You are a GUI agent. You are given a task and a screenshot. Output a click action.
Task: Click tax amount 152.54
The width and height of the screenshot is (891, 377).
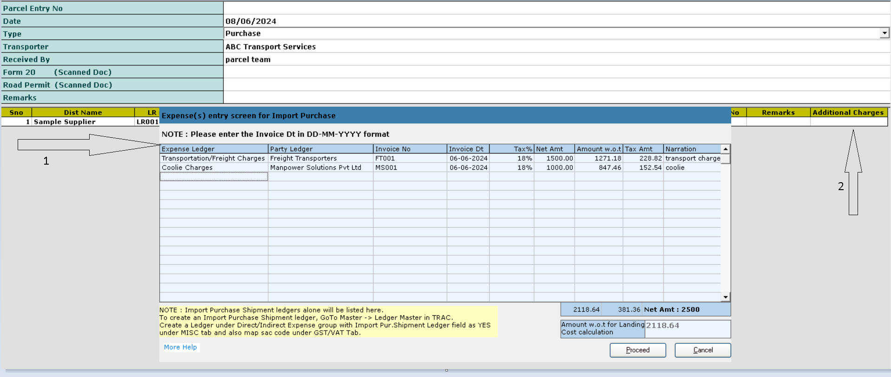pyautogui.click(x=643, y=167)
